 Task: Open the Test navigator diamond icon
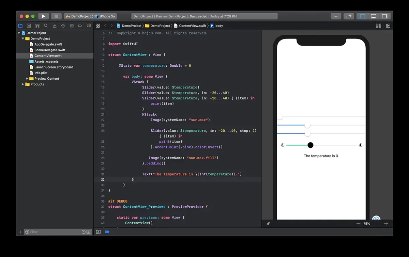[63, 26]
